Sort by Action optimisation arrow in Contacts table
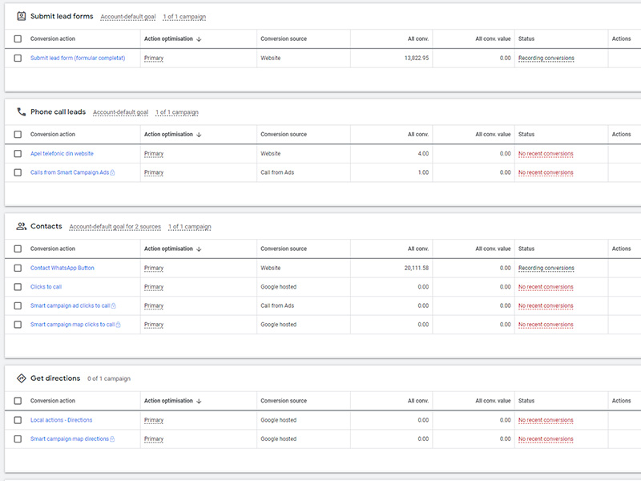Image resolution: width=641 pixels, height=481 pixels. 199,249
